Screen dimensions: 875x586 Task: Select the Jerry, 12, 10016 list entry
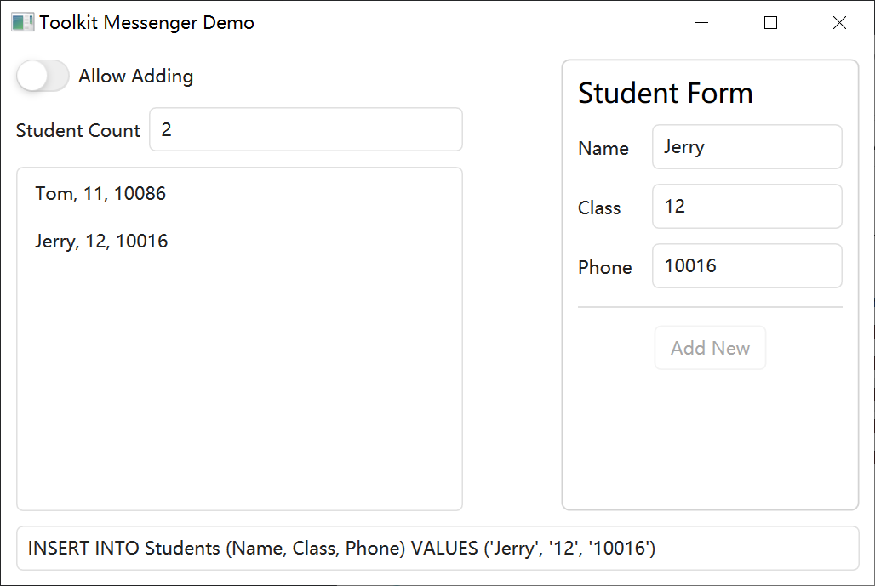(x=239, y=241)
